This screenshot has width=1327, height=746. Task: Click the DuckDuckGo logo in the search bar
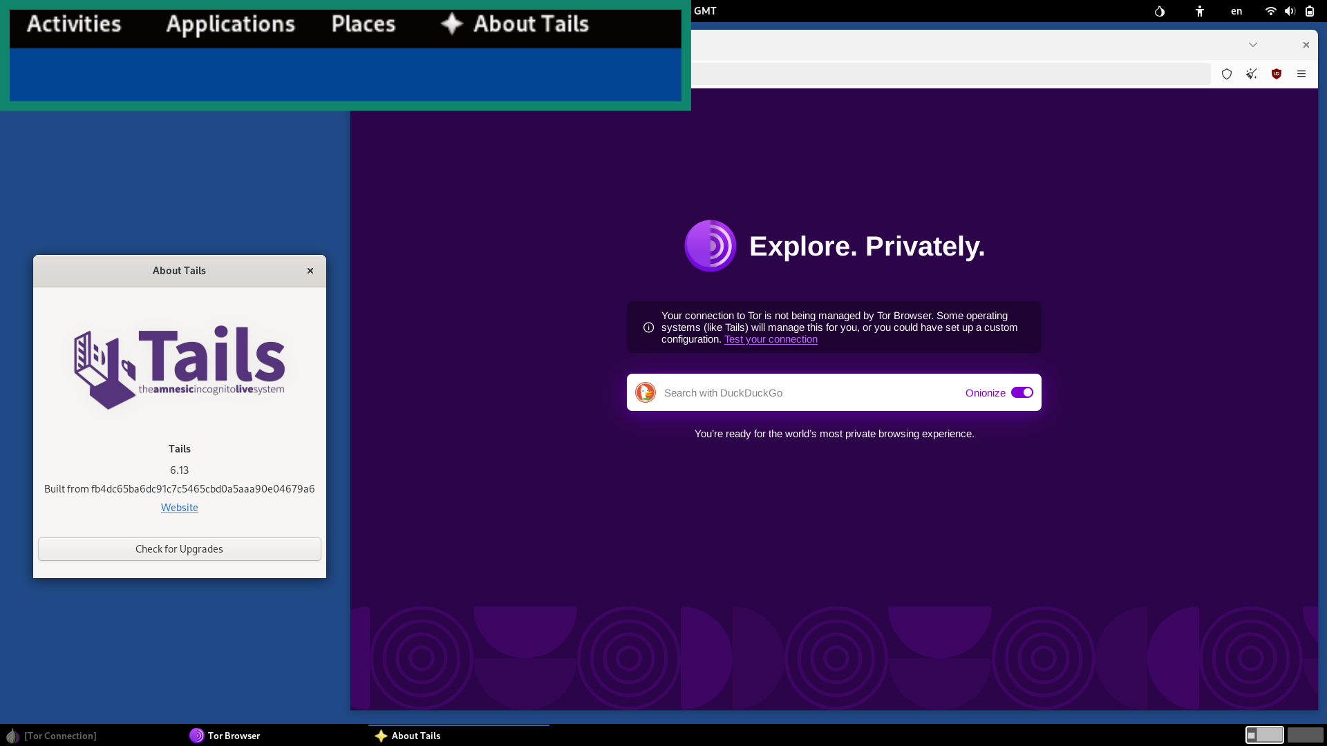coord(645,392)
